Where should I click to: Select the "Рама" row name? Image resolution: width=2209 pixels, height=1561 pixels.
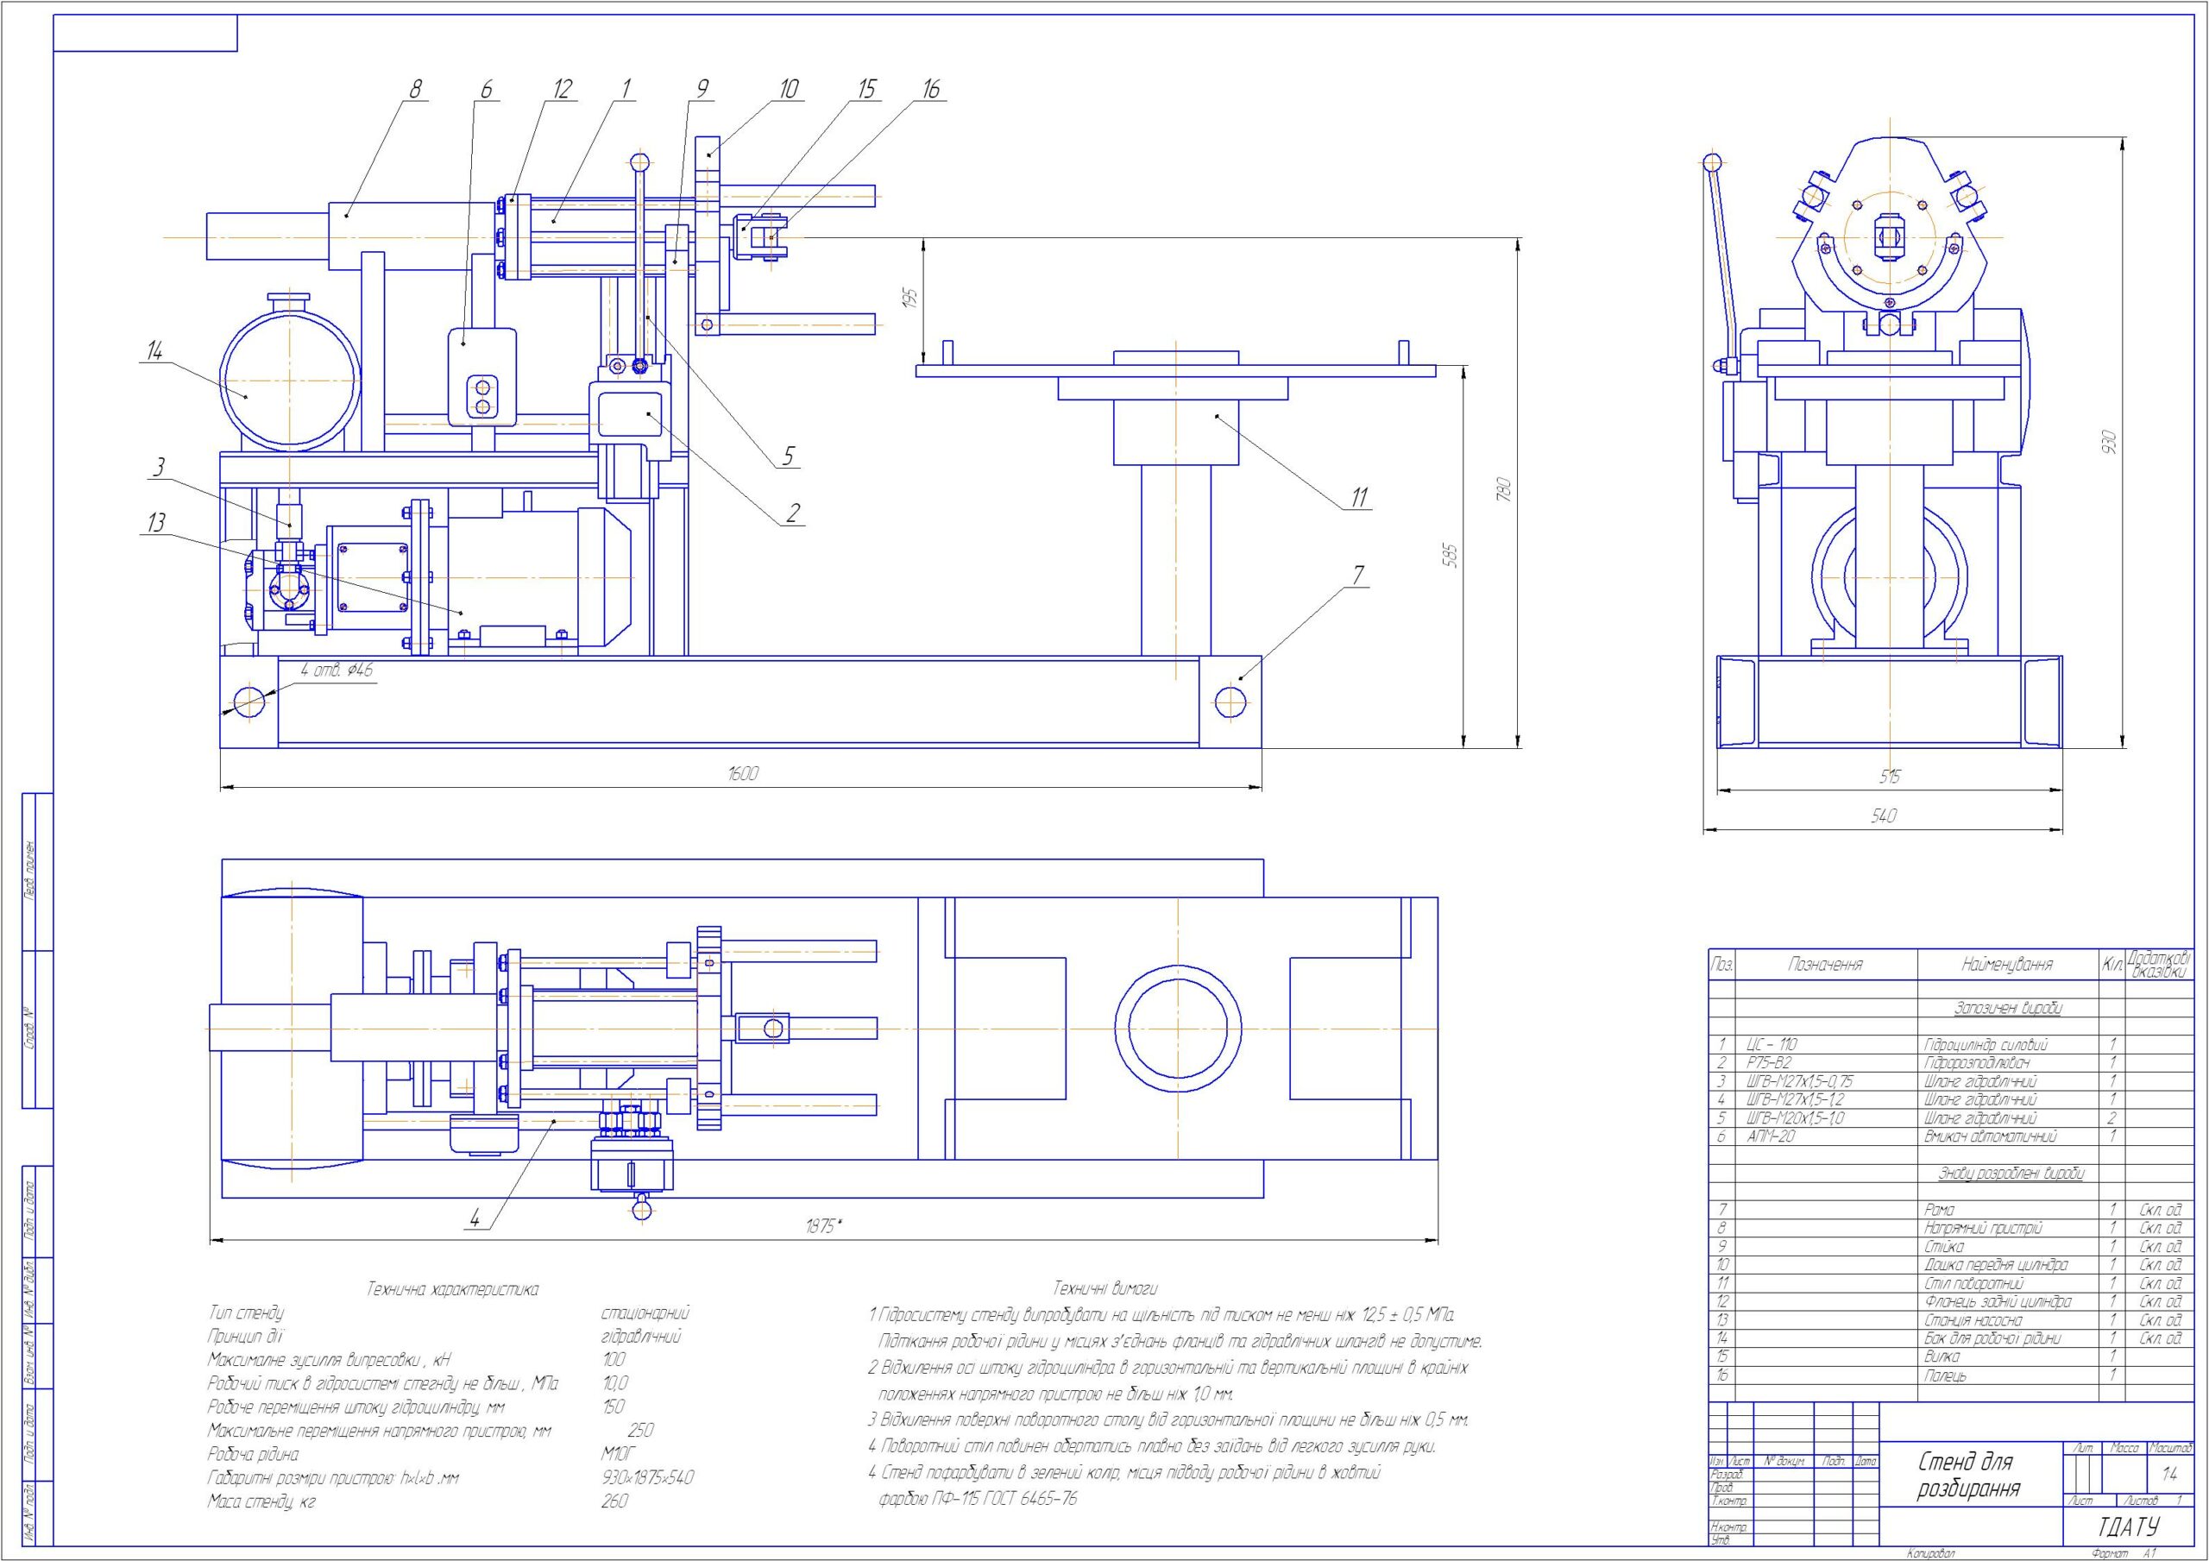[1939, 1210]
